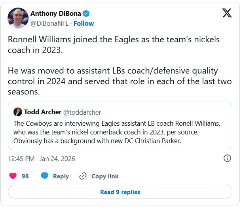Viewport: 241px width, 208px height.
Task: Click Todd Archer's small profile avatar
Action: click(17, 112)
